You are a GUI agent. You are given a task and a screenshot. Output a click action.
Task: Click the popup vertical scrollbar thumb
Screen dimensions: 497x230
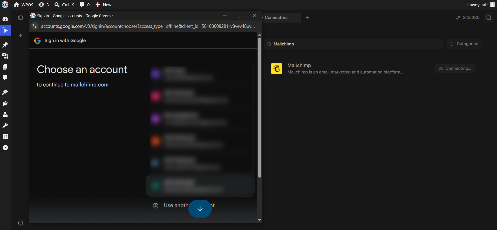click(x=260, y=108)
